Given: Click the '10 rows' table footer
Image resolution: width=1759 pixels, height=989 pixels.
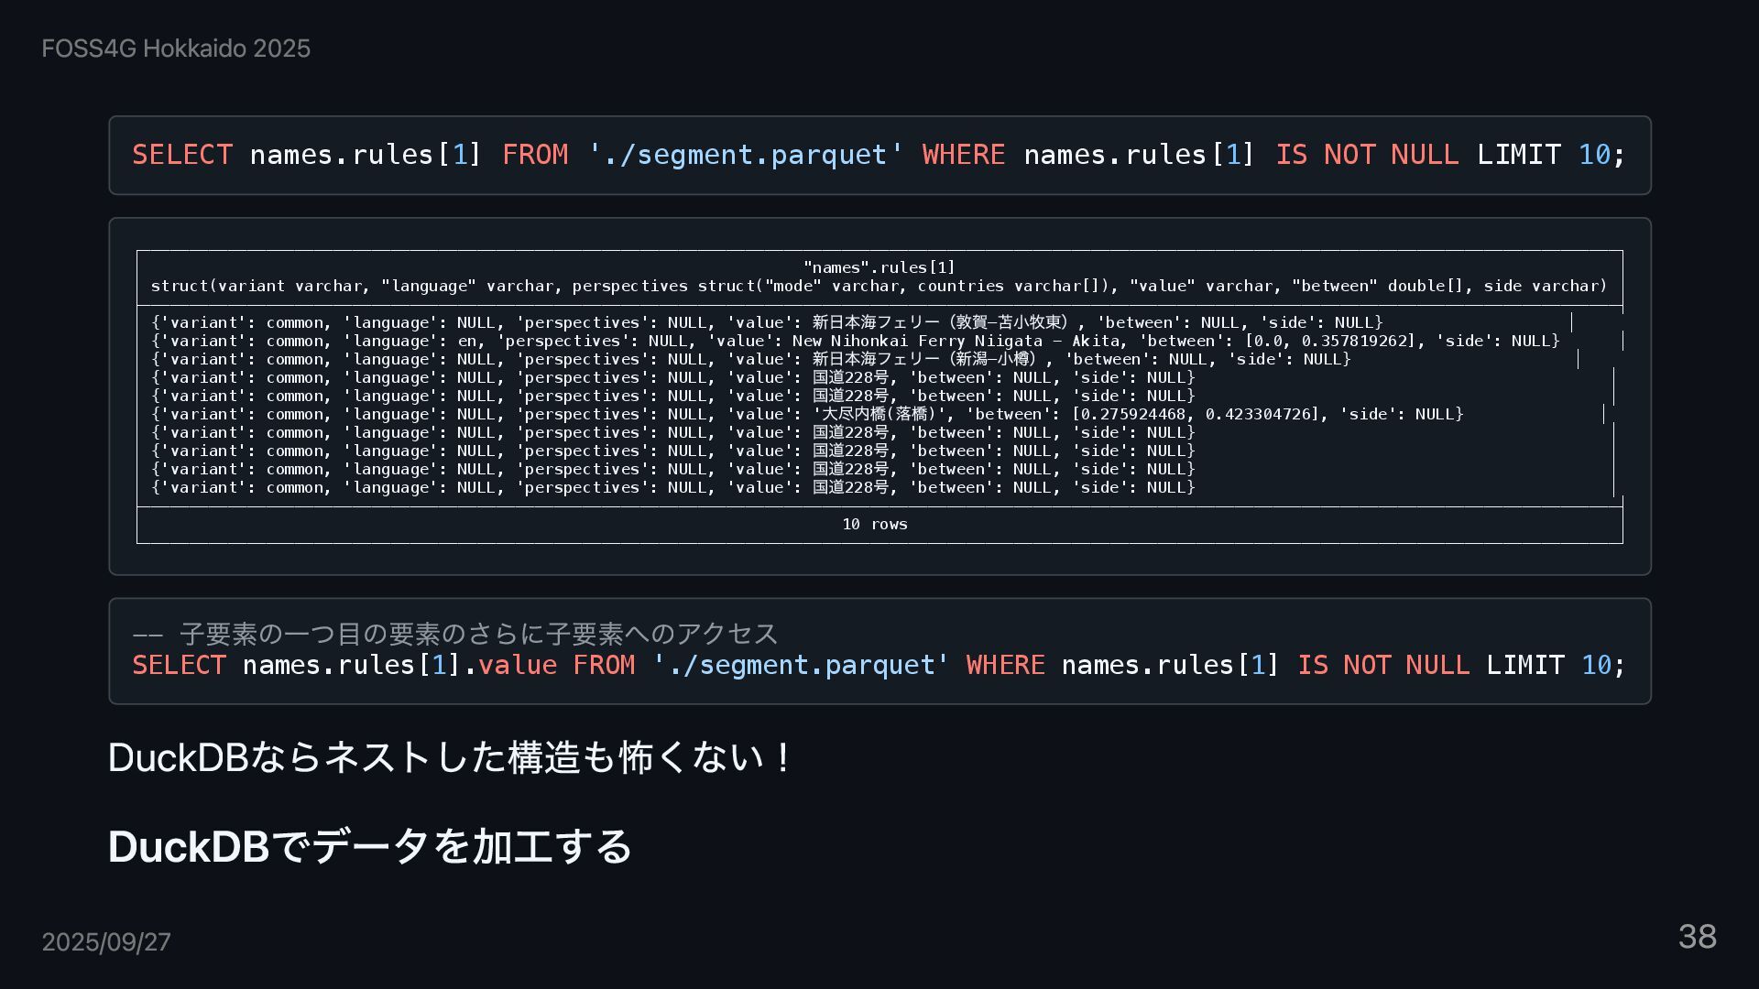Looking at the screenshot, I should pyautogui.click(x=874, y=524).
